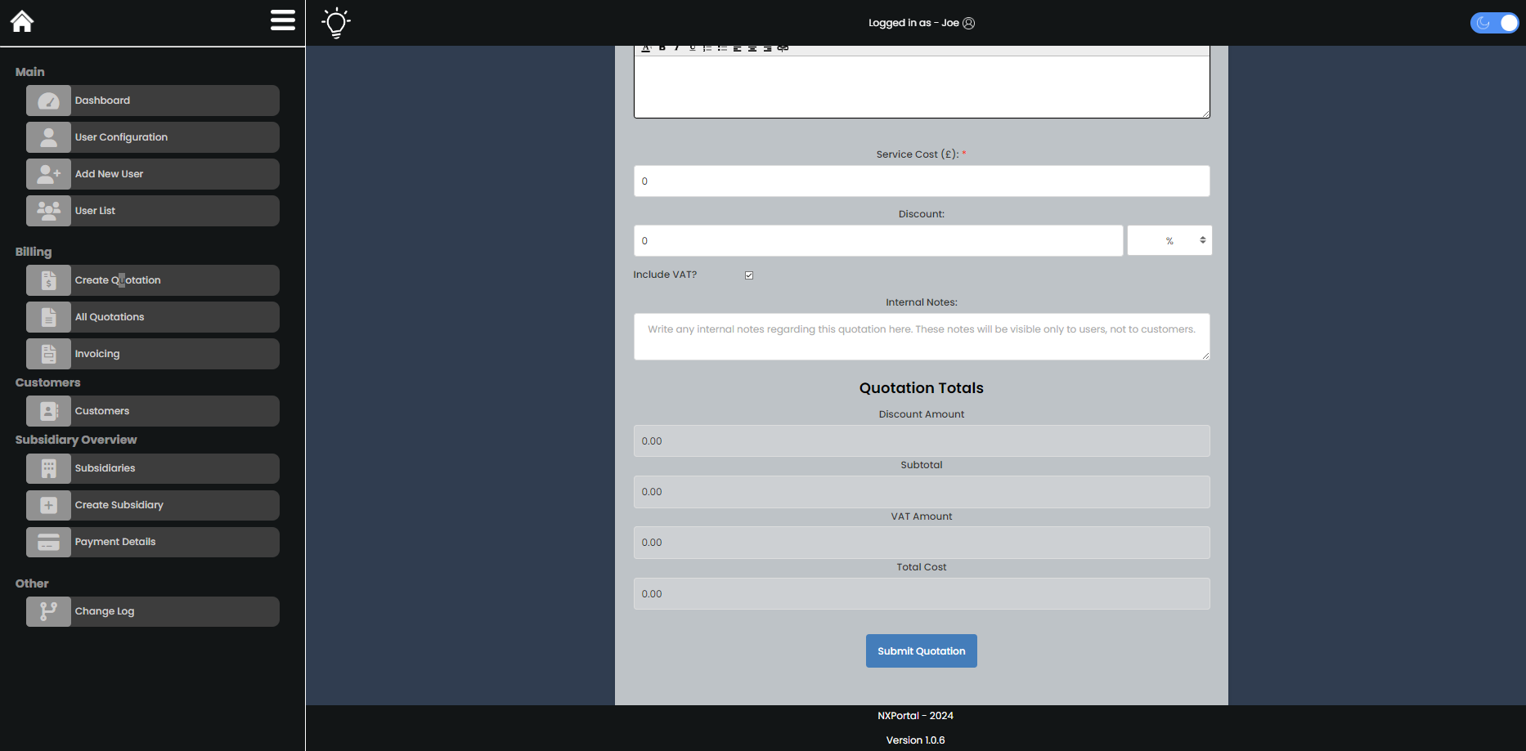1526x751 pixels.
Task: Go to Invoicing section
Action: pos(153,354)
